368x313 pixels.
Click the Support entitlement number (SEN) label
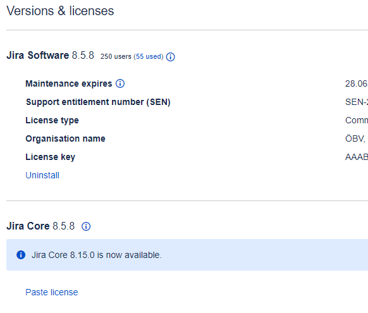(x=98, y=102)
